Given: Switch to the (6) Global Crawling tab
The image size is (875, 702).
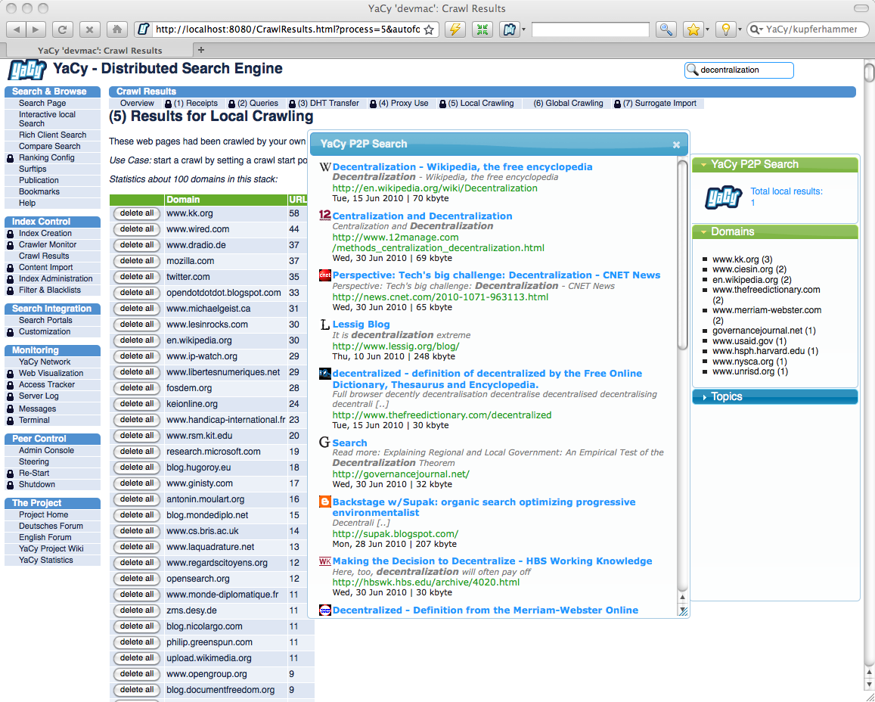Looking at the screenshot, I should [568, 104].
